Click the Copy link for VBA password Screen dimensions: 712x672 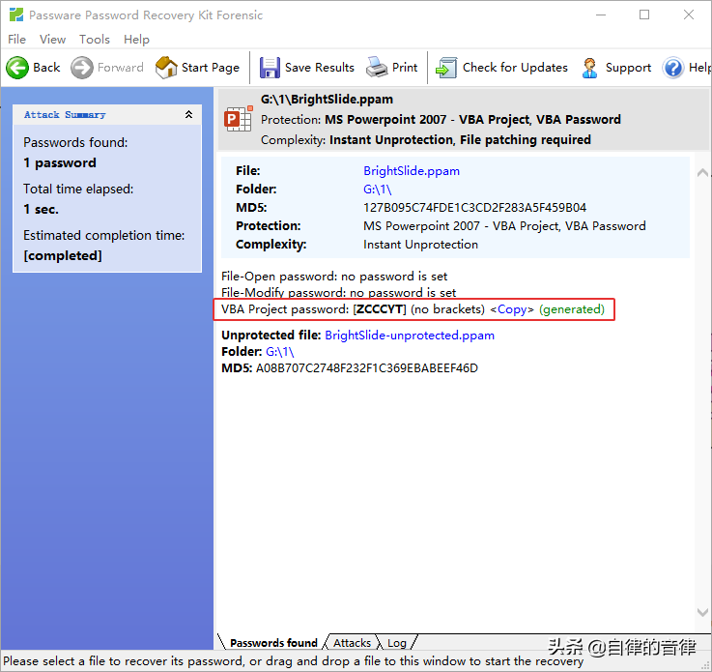(512, 309)
